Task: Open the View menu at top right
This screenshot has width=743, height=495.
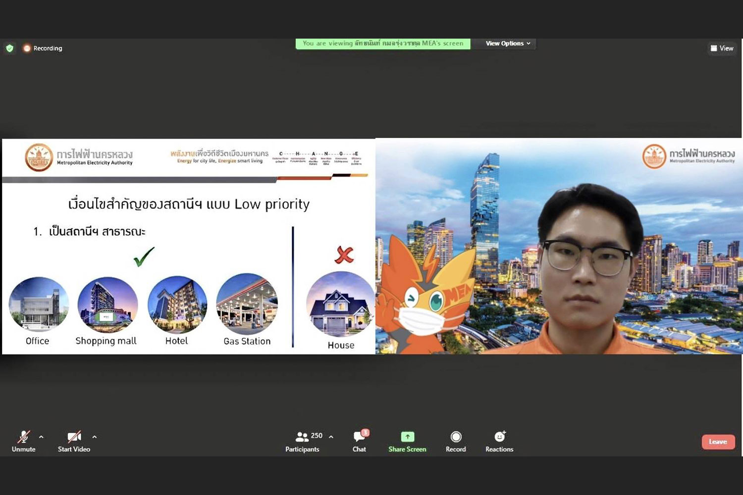Action: pyautogui.click(x=722, y=48)
